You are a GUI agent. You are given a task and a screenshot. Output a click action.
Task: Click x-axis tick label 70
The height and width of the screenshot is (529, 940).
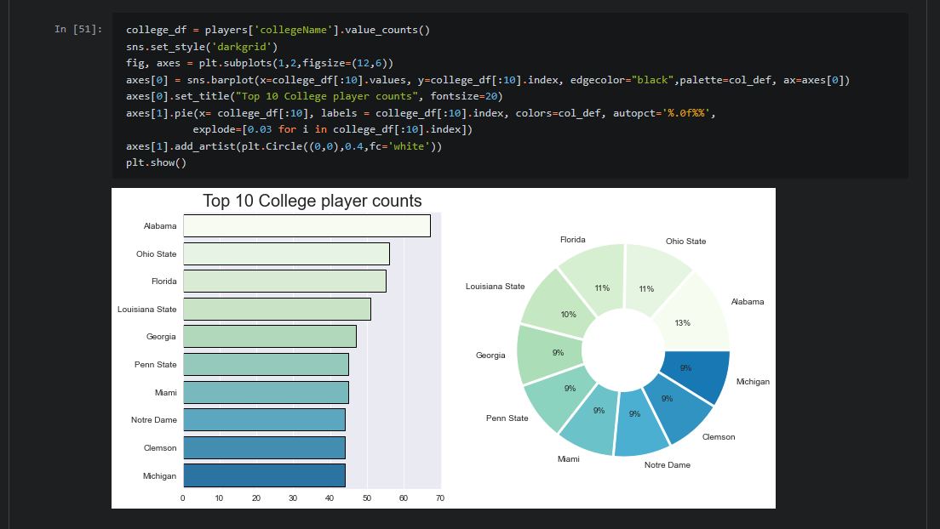coord(440,498)
